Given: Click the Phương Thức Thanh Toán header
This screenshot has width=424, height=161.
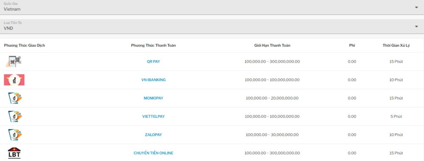Looking at the screenshot, I should click(x=153, y=45).
